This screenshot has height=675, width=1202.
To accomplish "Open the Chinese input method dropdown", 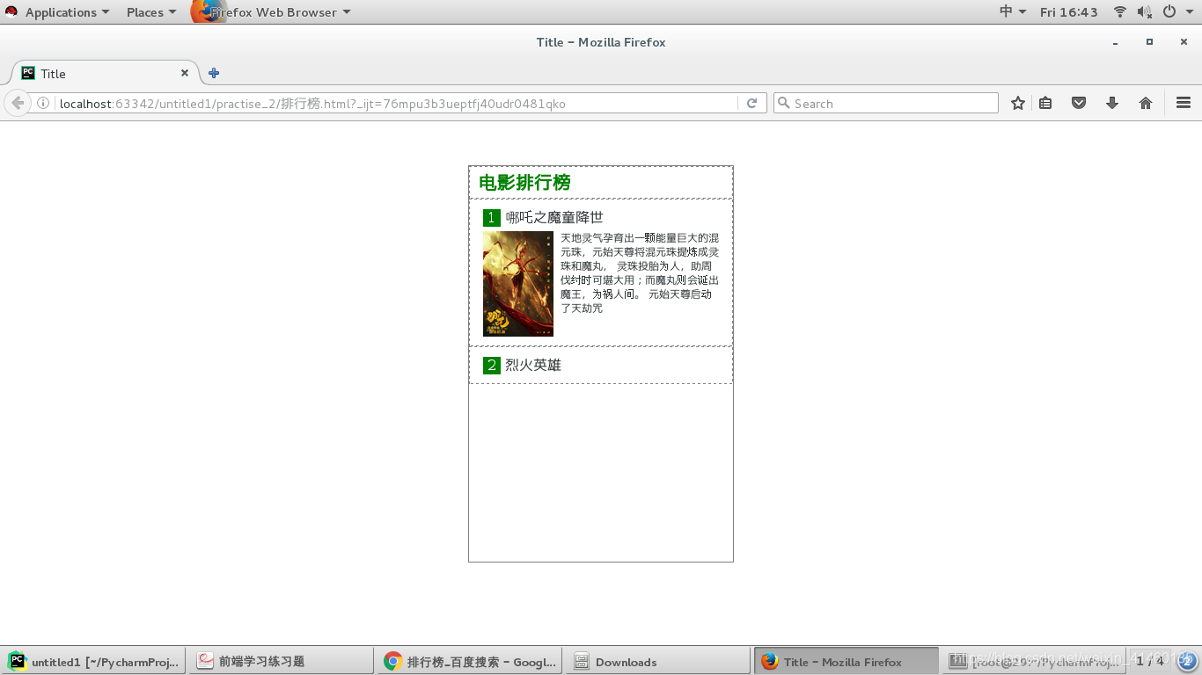I will click(x=1013, y=11).
